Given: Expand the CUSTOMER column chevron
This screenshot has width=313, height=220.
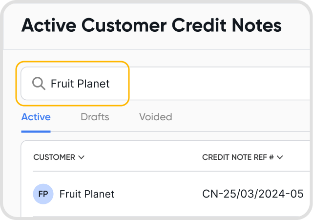Looking at the screenshot, I should pos(82,157).
